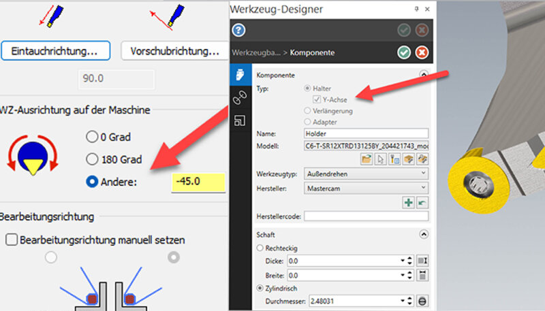Enable Bearbeitungsrichtung manuell setzen checkbox
This screenshot has height=311, width=545.
(x=10, y=240)
